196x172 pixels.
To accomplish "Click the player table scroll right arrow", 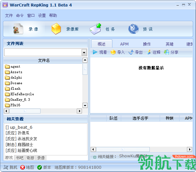I will pos(190,149).
